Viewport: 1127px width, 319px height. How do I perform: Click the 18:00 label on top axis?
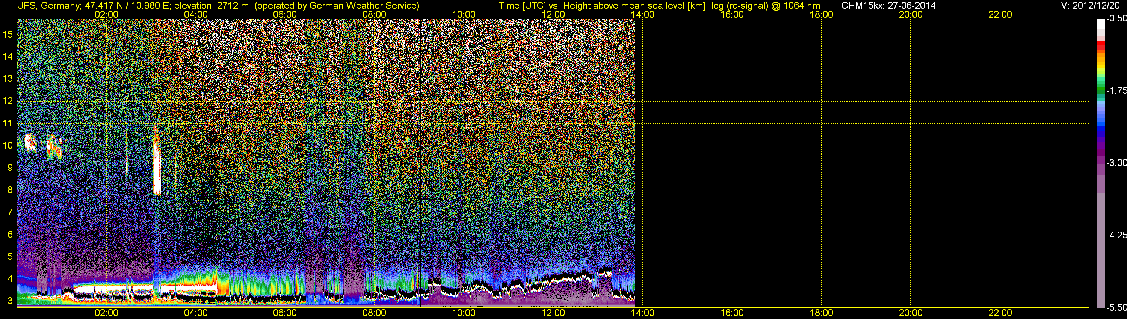pyautogui.click(x=821, y=14)
